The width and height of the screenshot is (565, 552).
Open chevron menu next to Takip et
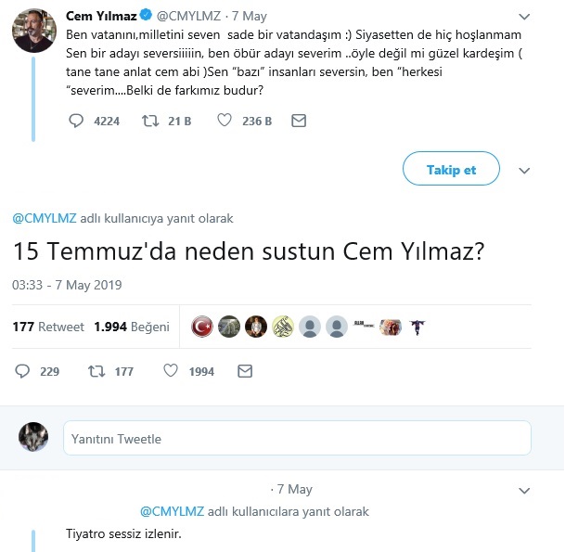tap(524, 170)
